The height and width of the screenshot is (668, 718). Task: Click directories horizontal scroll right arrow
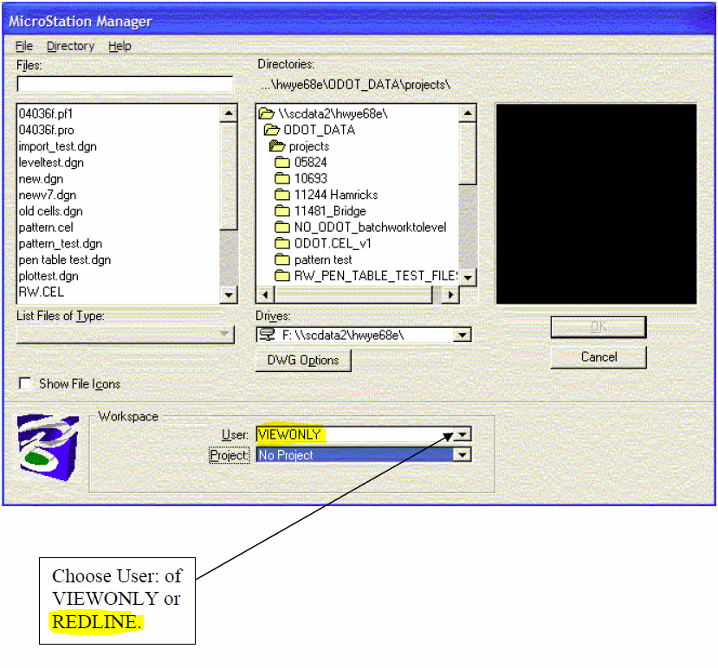click(x=450, y=295)
